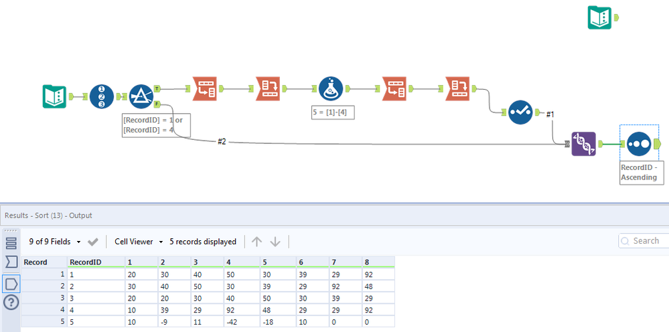Click the Sort tool's output anchor

tap(657, 144)
